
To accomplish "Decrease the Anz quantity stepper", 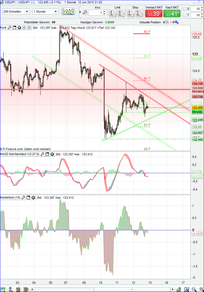I will coord(104,14).
